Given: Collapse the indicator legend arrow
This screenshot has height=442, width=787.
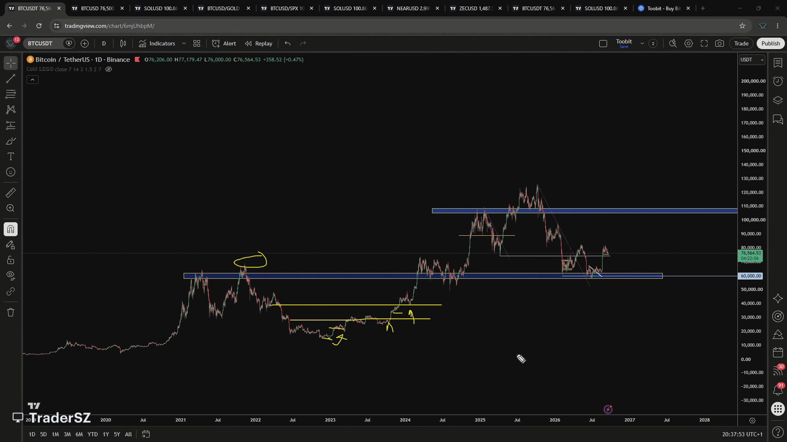Looking at the screenshot, I should point(32,80).
